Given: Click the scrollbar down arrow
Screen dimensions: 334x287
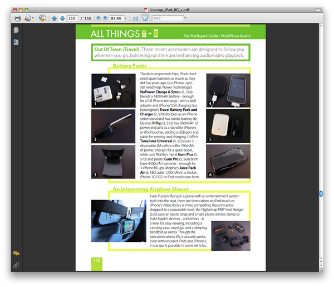Looking at the screenshot, I should click(x=321, y=266).
